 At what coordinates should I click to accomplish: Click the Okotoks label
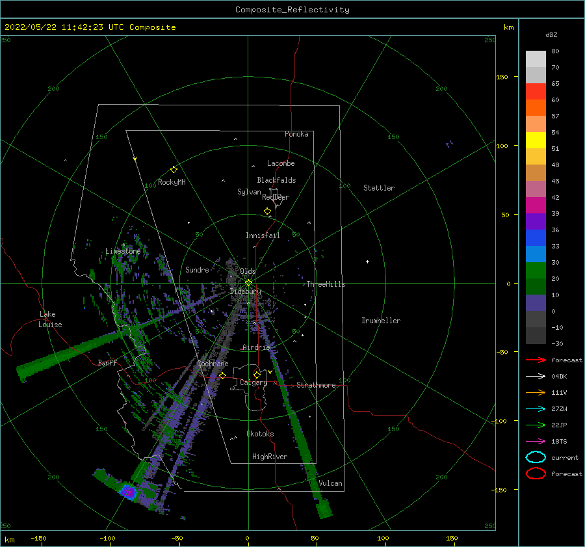260,434
